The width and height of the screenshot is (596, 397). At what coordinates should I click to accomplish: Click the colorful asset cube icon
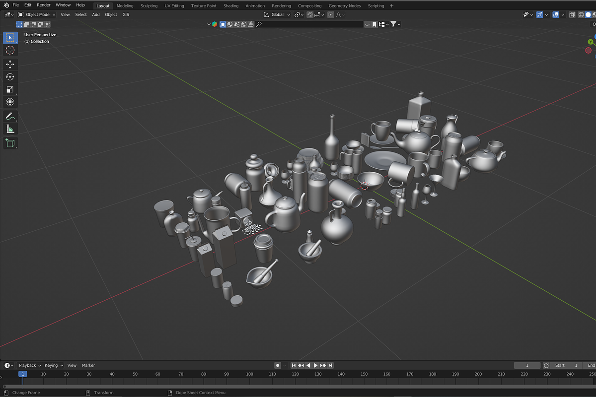coord(215,24)
